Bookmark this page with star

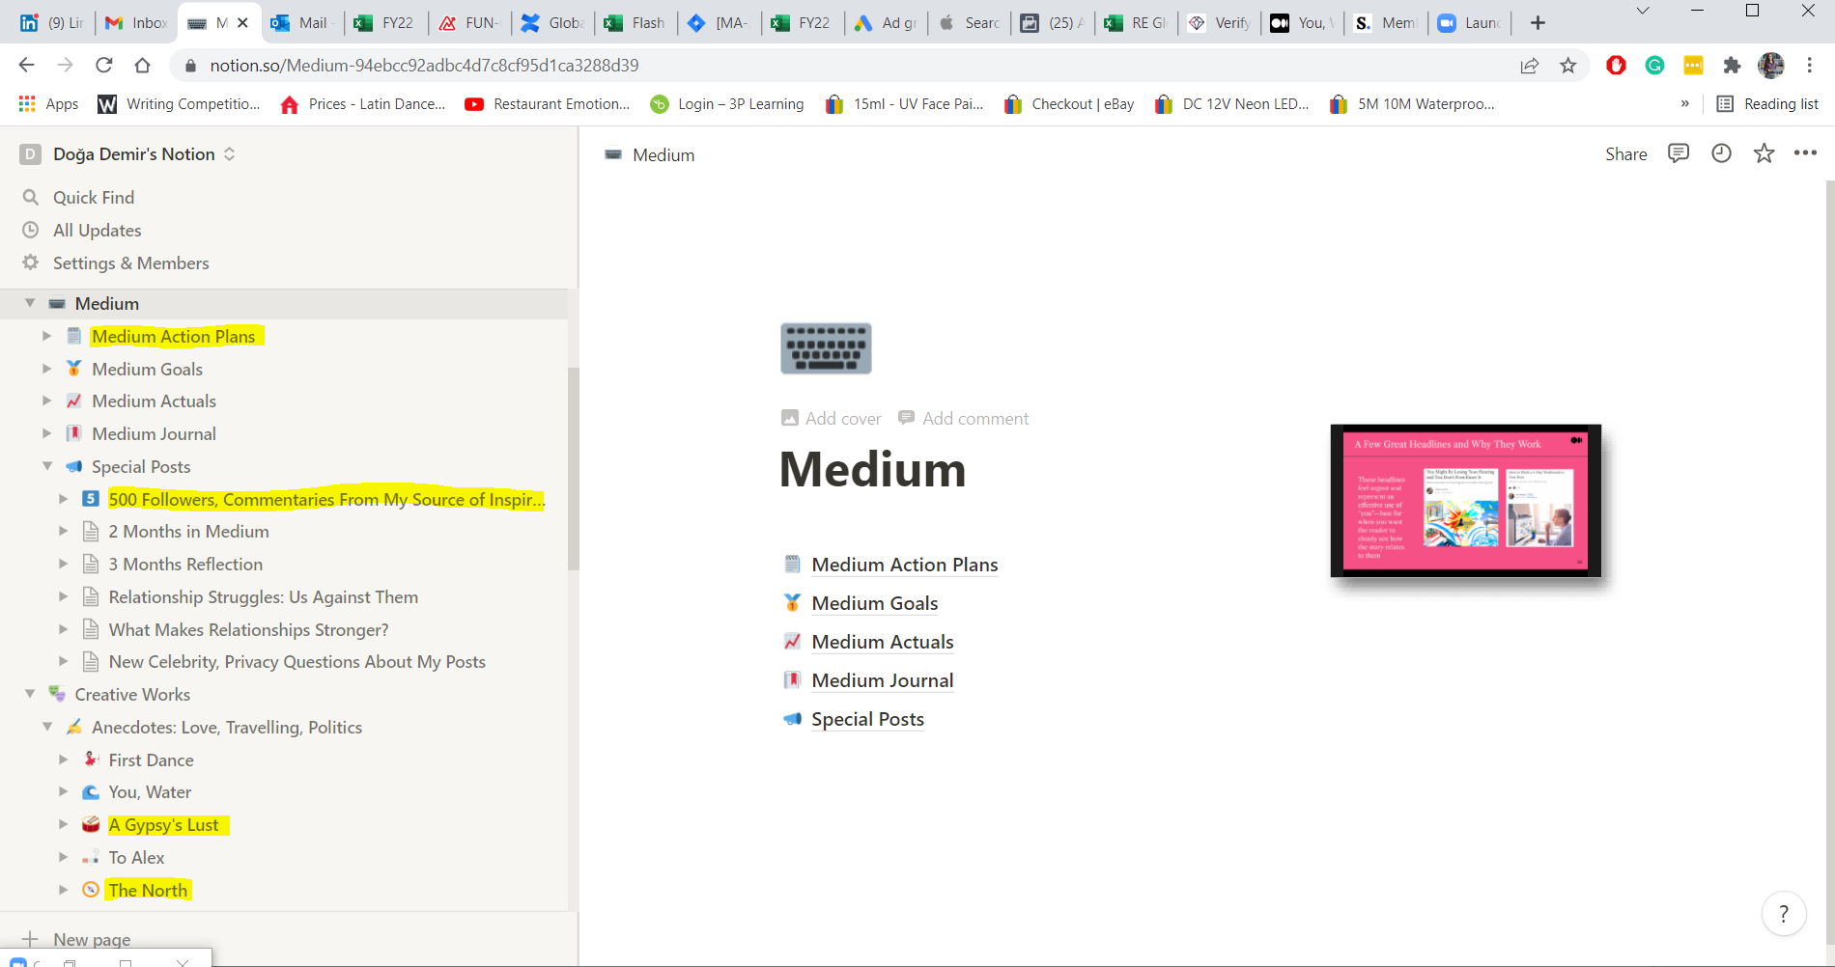pyautogui.click(x=1568, y=65)
